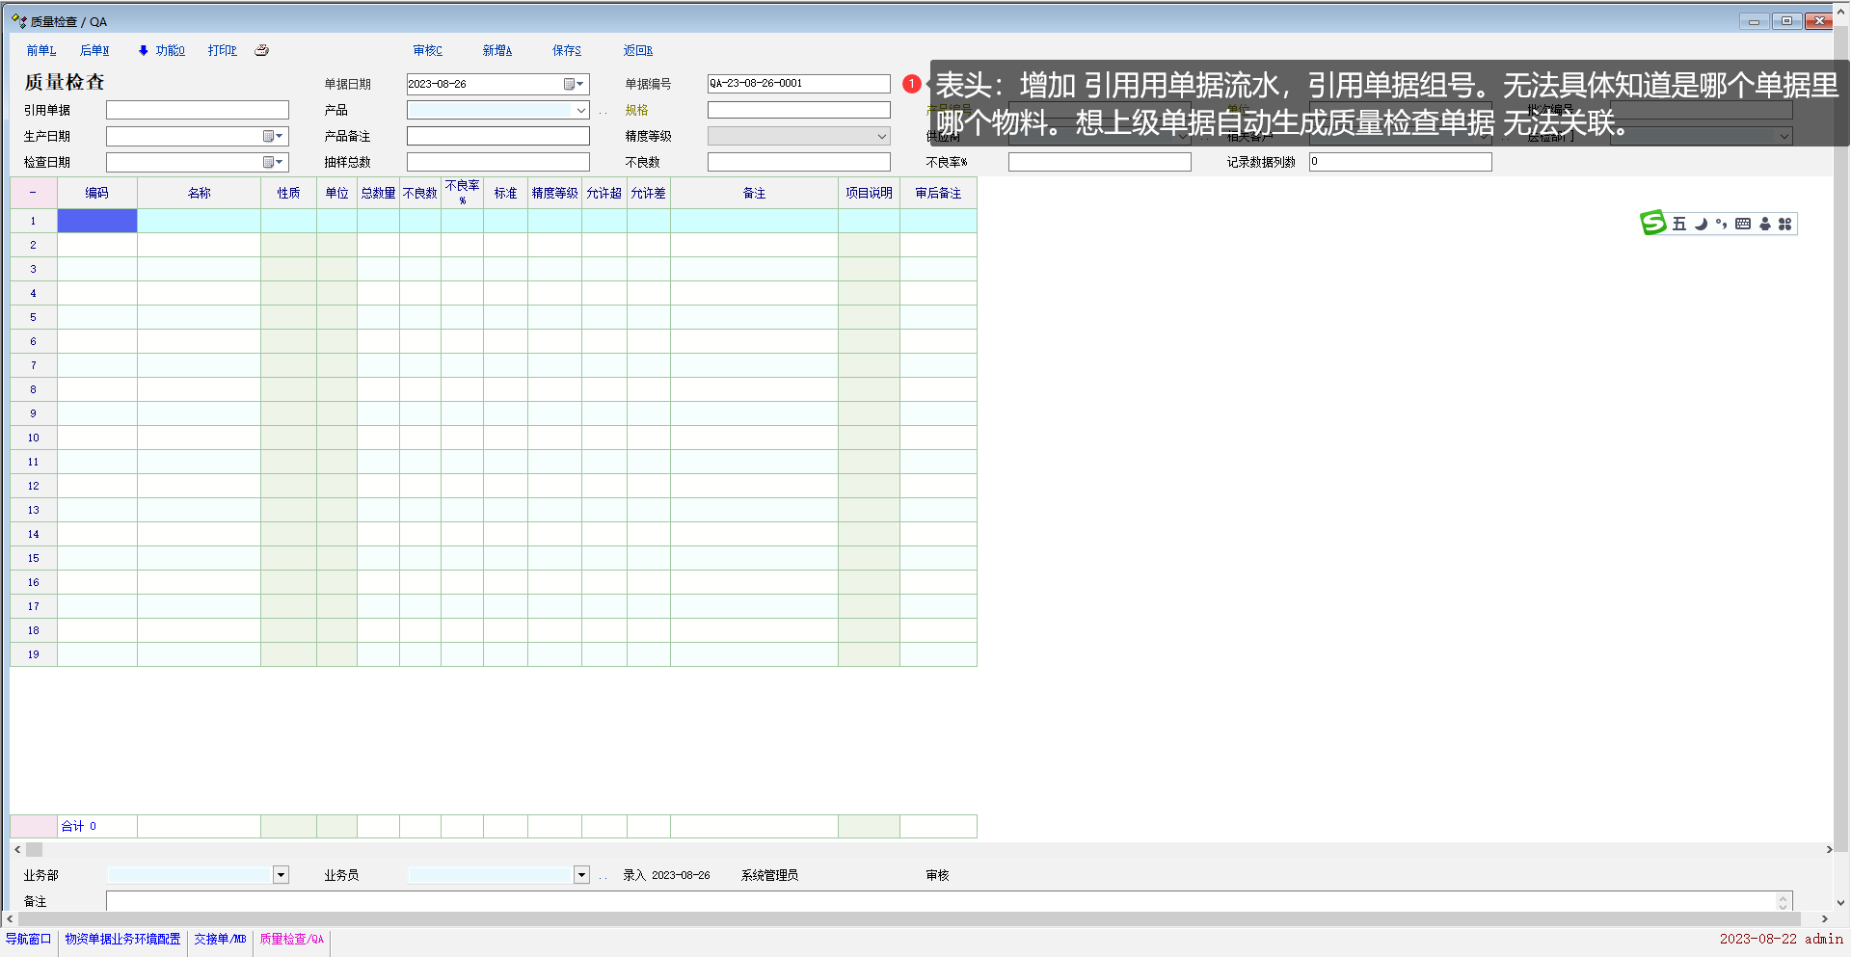1851x957 pixels.
Task: Click the printer icon in the toolbar
Action: [x=261, y=50]
